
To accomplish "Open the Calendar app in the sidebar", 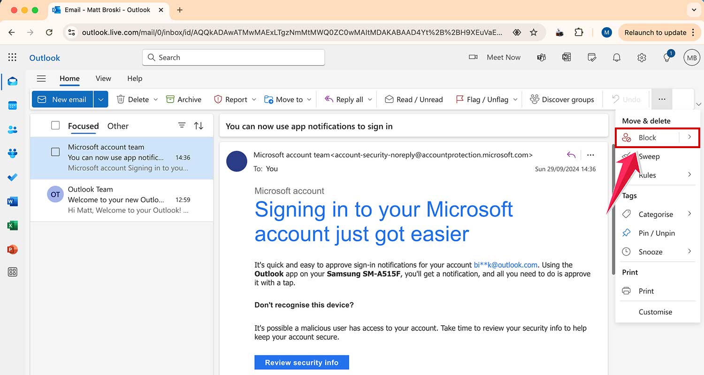I will 12,105.
